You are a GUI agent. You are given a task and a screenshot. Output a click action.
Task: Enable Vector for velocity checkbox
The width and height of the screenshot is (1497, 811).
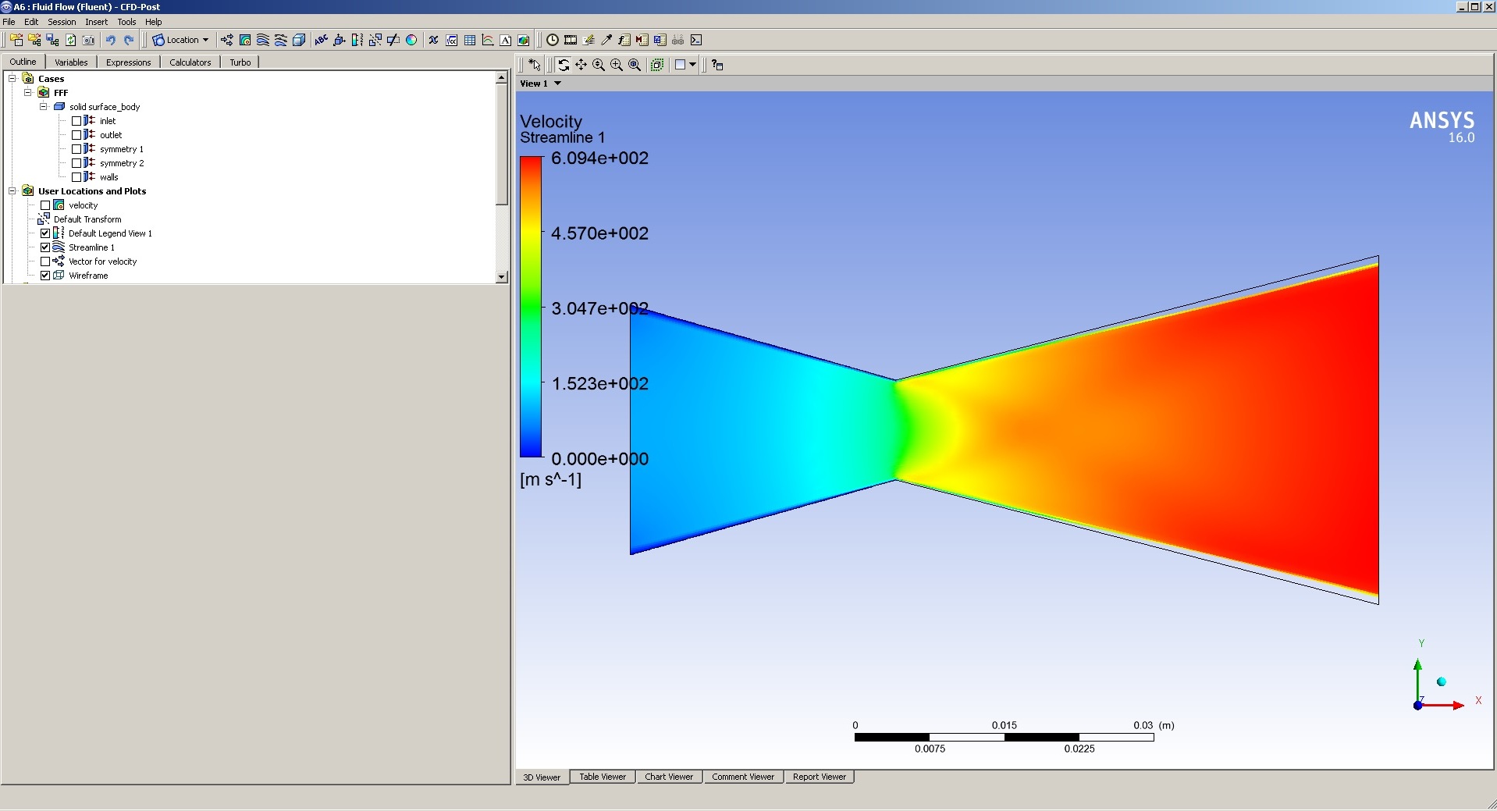tap(45, 261)
